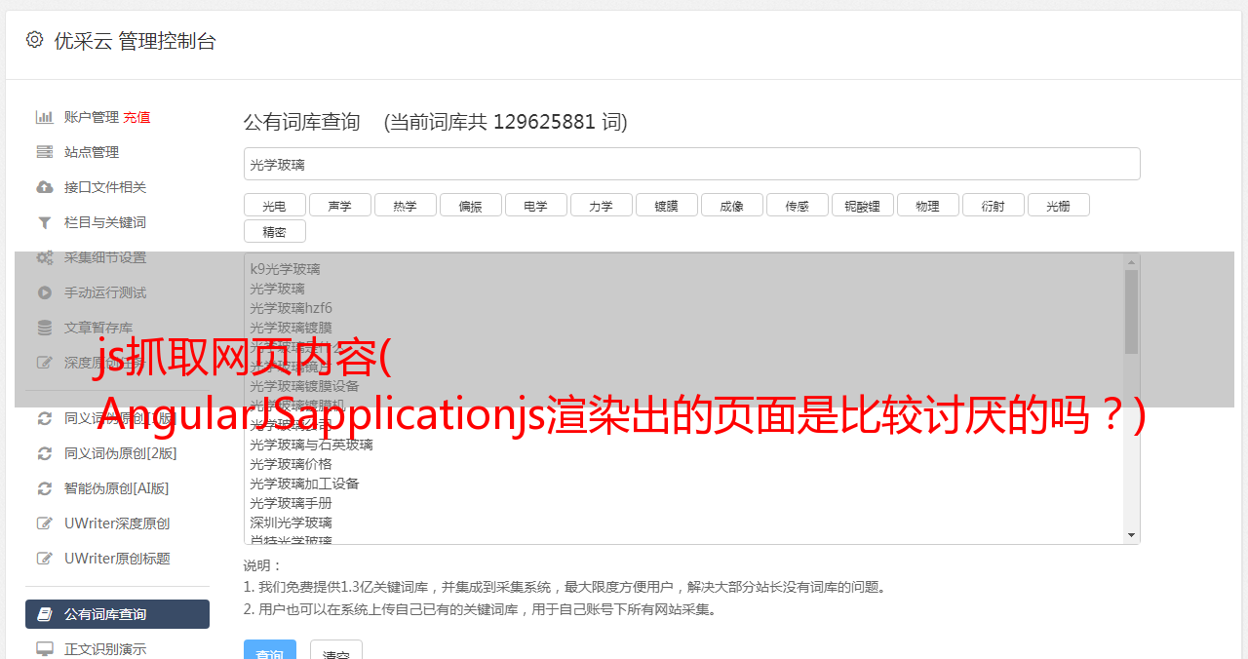The image size is (1248, 659).
Task: Select the 光栅 tag button
Action: [1058, 205]
